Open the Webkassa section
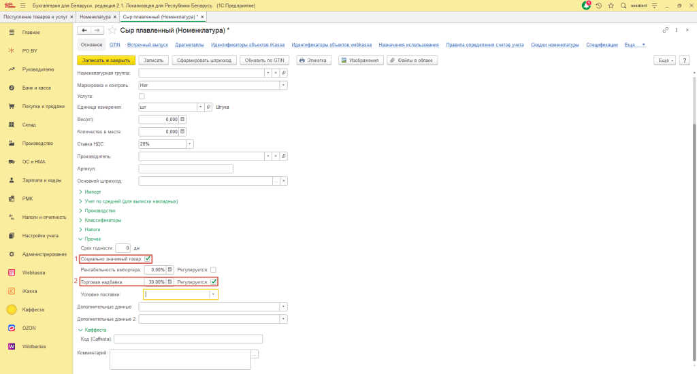 [x=33, y=273]
